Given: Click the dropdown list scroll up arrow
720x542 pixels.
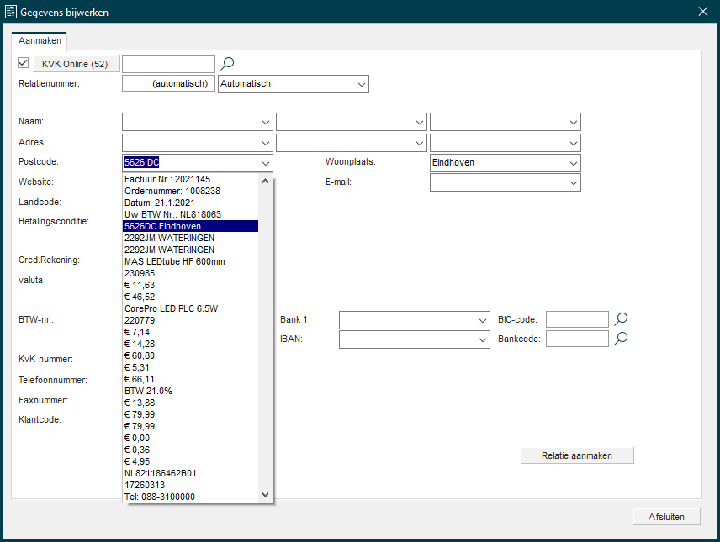Looking at the screenshot, I should click(265, 181).
